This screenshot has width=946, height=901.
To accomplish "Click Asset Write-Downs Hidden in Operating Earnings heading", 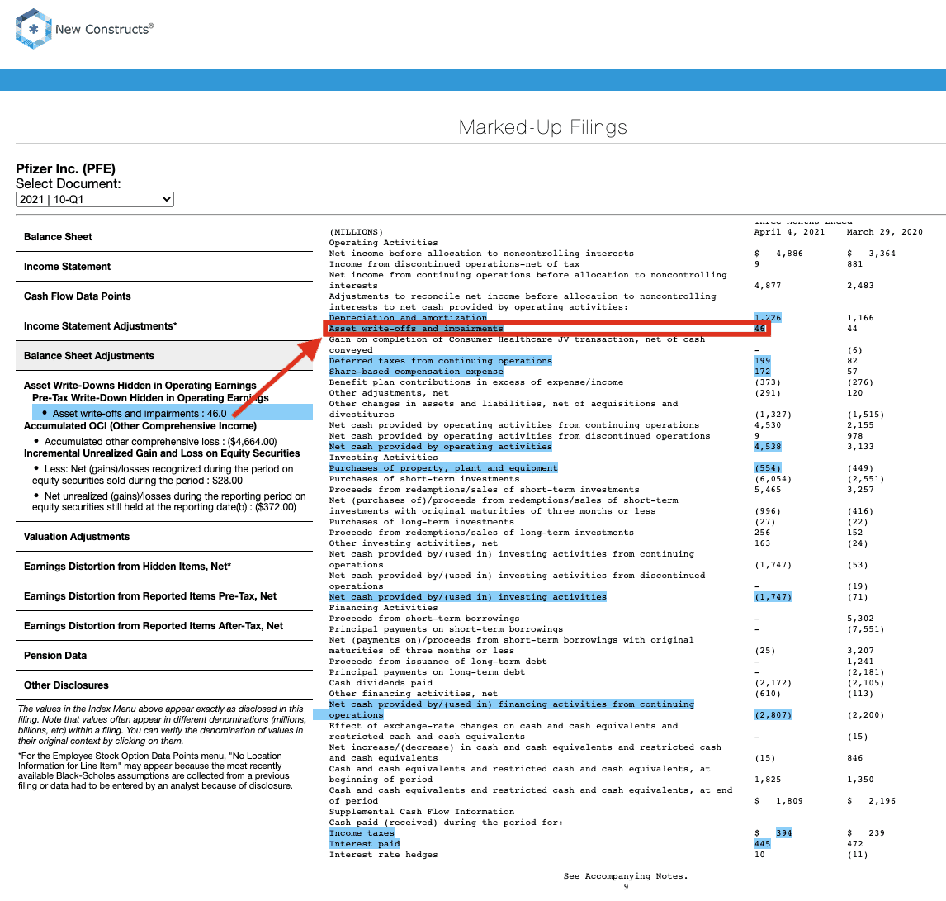I will click(140, 386).
